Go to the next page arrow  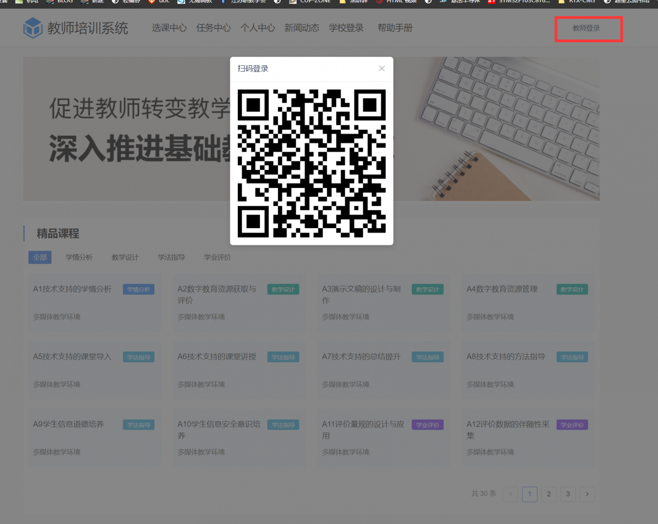587,494
